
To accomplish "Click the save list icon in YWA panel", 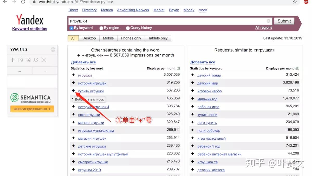I will pyautogui.click(x=28, y=60).
